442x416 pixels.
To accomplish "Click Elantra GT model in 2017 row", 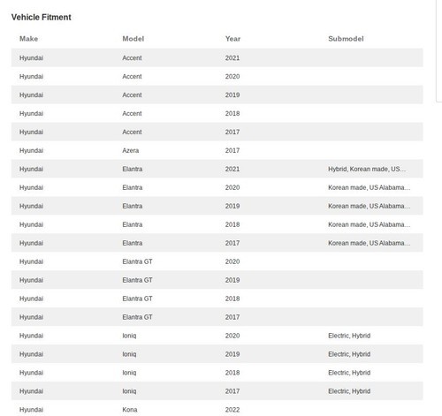I will [x=137, y=317].
